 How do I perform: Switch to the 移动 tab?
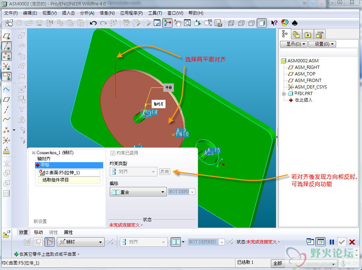pos(38,232)
